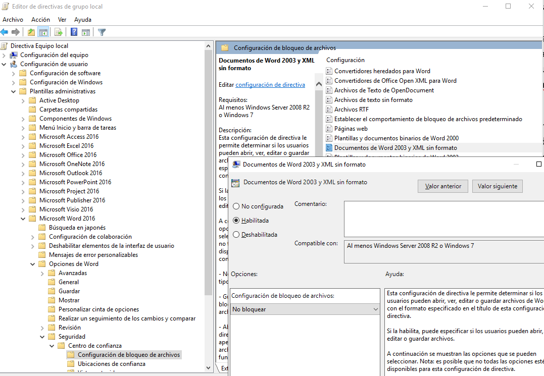Collapse the Centro de confianza node

click(52, 346)
